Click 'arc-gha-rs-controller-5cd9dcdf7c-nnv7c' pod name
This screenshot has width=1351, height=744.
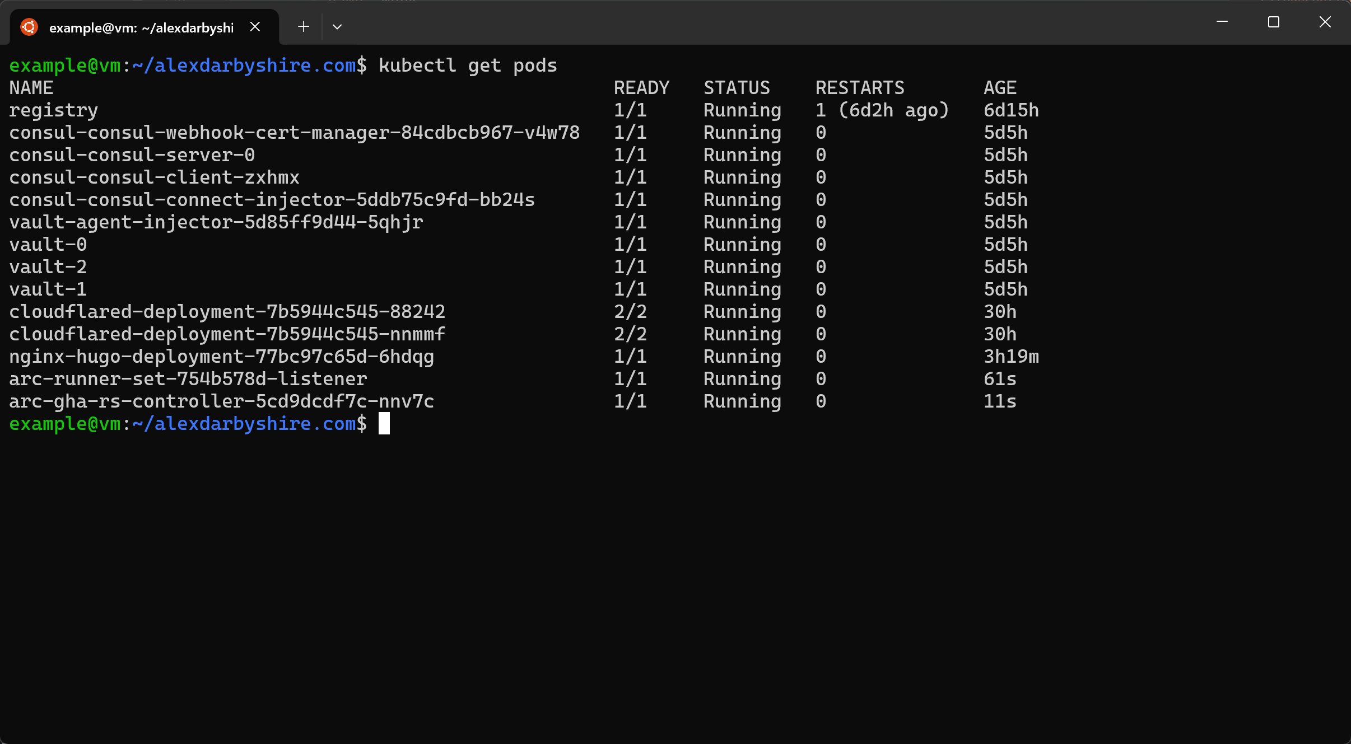pos(222,401)
